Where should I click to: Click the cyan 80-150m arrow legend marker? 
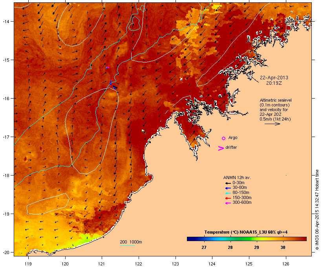(x=228, y=193)
